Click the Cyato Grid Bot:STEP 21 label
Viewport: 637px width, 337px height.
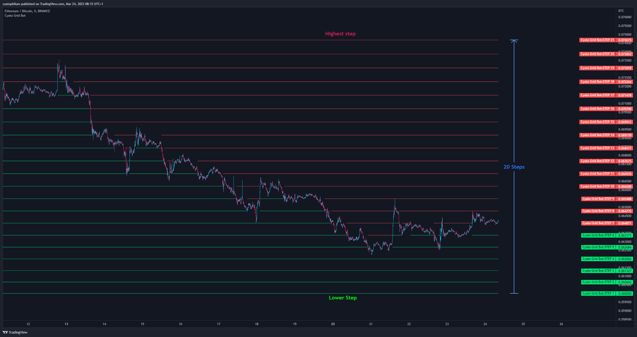(x=597, y=40)
